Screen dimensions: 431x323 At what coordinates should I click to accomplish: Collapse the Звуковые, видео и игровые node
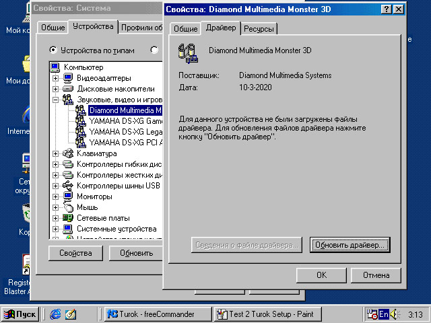pos(55,100)
